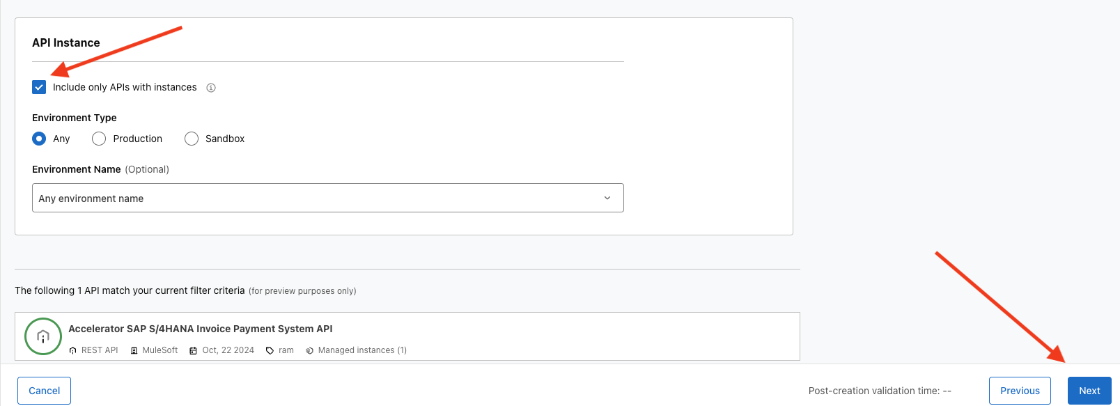This screenshot has height=406, width=1120.
Task: Click the tag icon beside ram
Action: coord(270,350)
